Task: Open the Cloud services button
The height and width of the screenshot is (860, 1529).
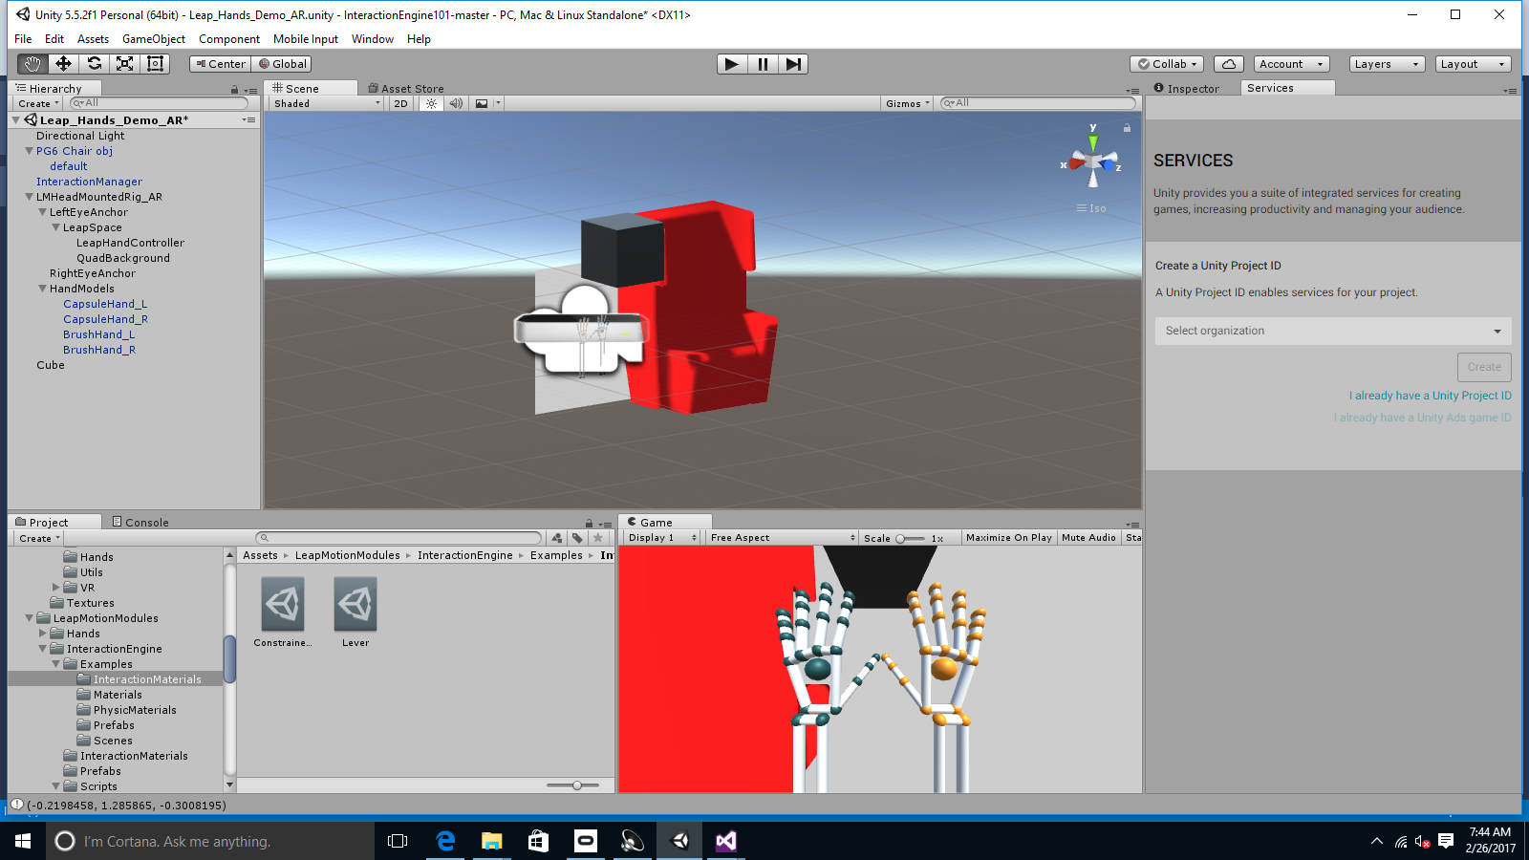Action: (1229, 64)
